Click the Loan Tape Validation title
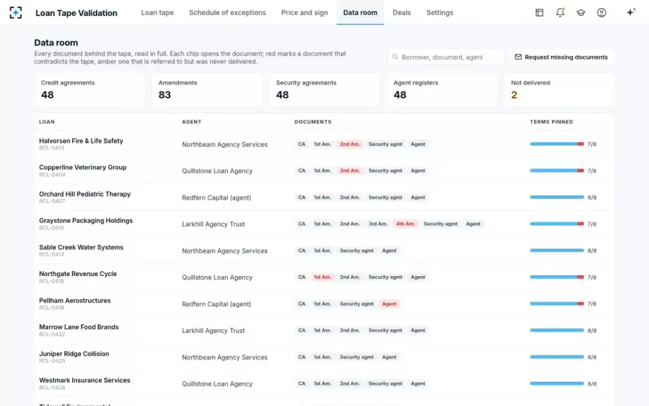Image resolution: width=649 pixels, height=406 pixels. point(76,13)
